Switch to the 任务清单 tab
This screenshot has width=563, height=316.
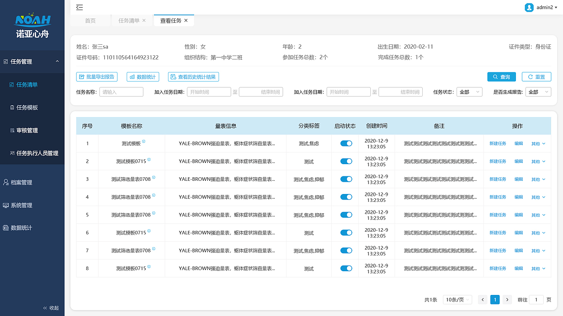tap(129, 21)
